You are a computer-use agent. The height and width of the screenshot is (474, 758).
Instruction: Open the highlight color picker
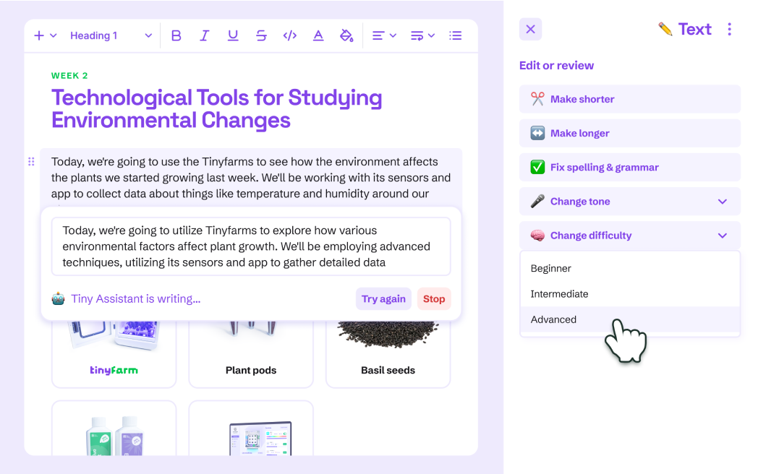(x=346, y=35)
